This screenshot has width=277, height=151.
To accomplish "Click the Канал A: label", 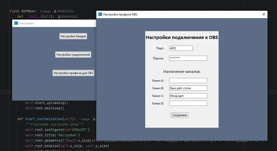I will pyautogui.click(x=158, y=80).
